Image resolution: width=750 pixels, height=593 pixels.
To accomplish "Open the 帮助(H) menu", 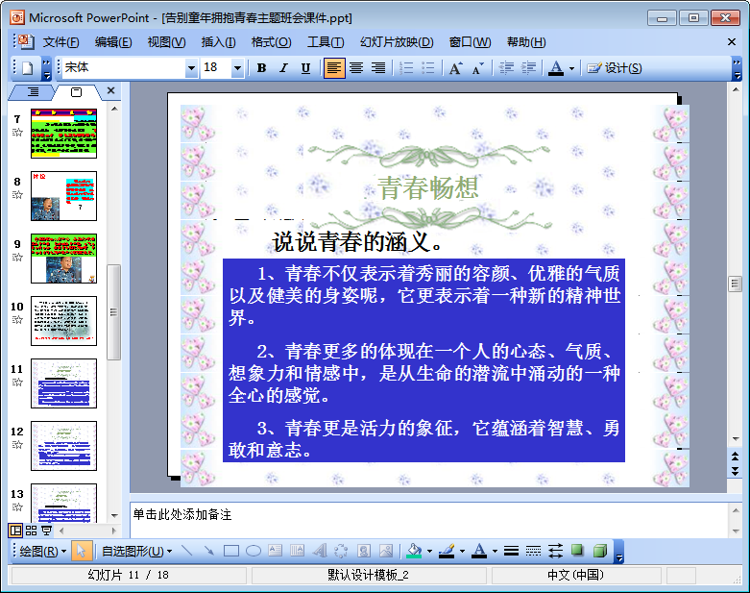I will point(526,42).
